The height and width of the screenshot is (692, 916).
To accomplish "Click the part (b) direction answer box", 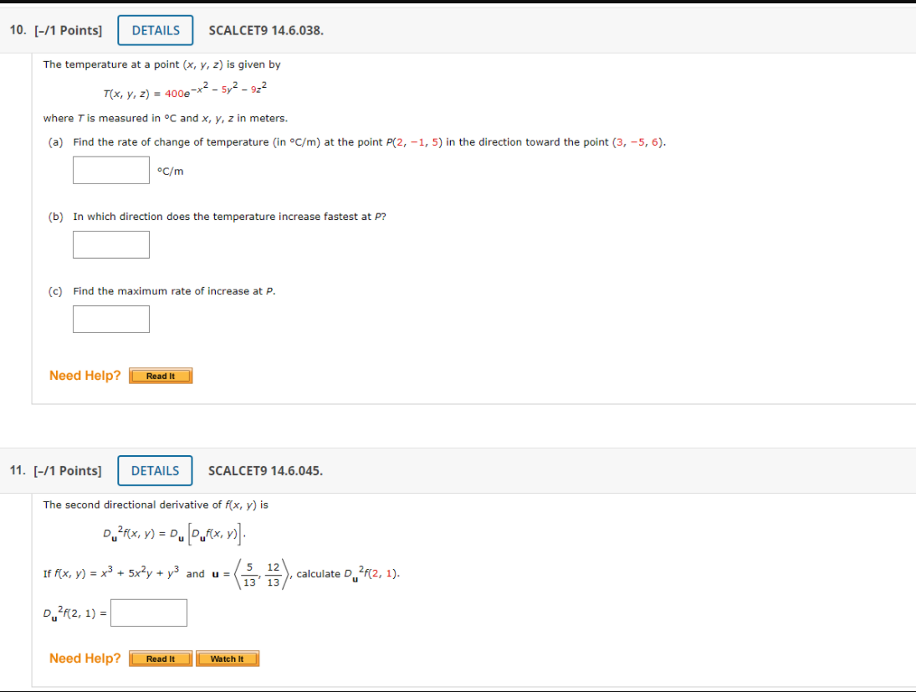I will pos(111,244).
